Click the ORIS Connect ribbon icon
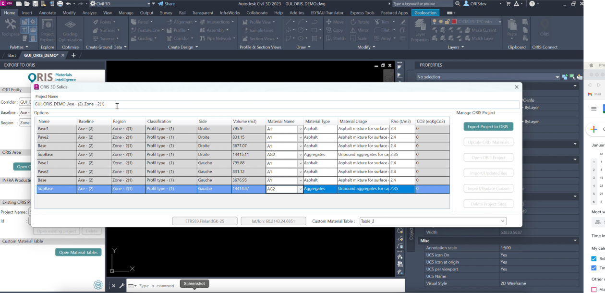 point(544,28)
